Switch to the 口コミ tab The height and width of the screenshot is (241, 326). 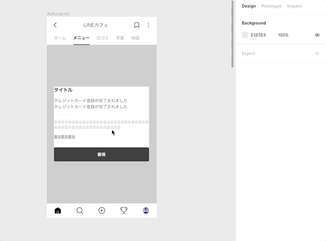point(102,38)
